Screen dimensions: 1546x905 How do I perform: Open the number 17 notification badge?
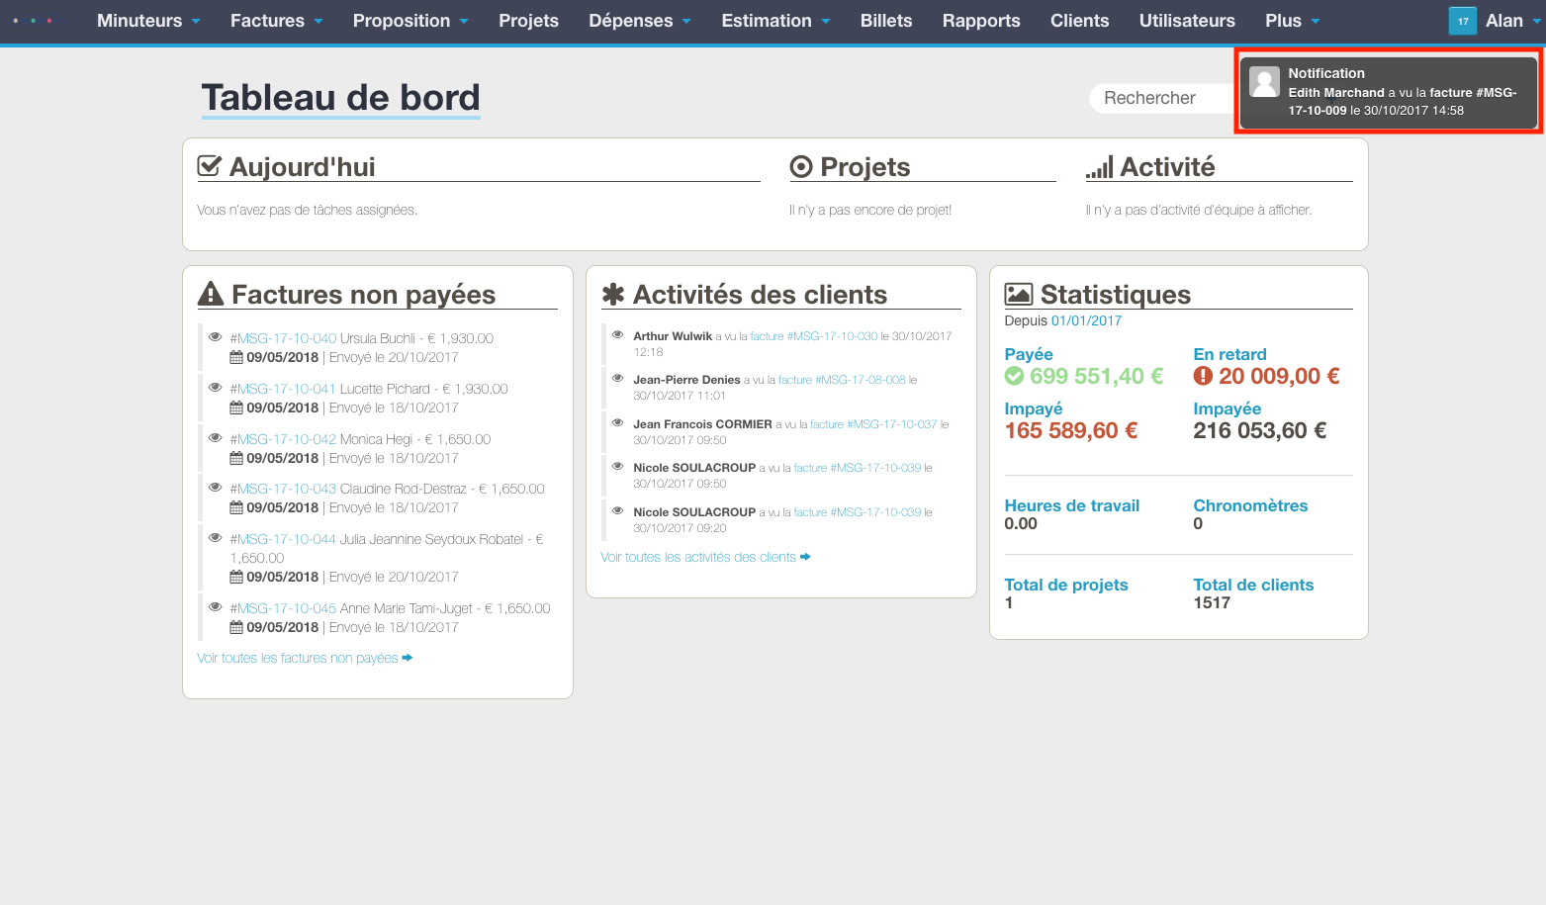pos(1463,21)
